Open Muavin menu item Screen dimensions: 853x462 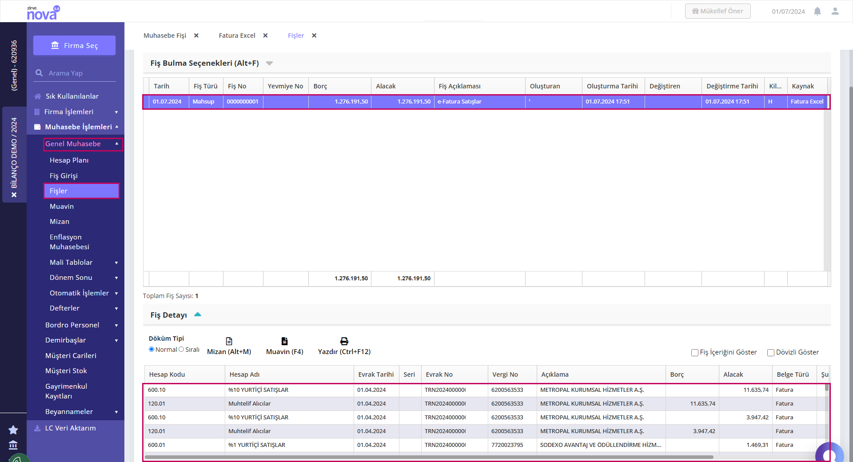coord(62,207)
